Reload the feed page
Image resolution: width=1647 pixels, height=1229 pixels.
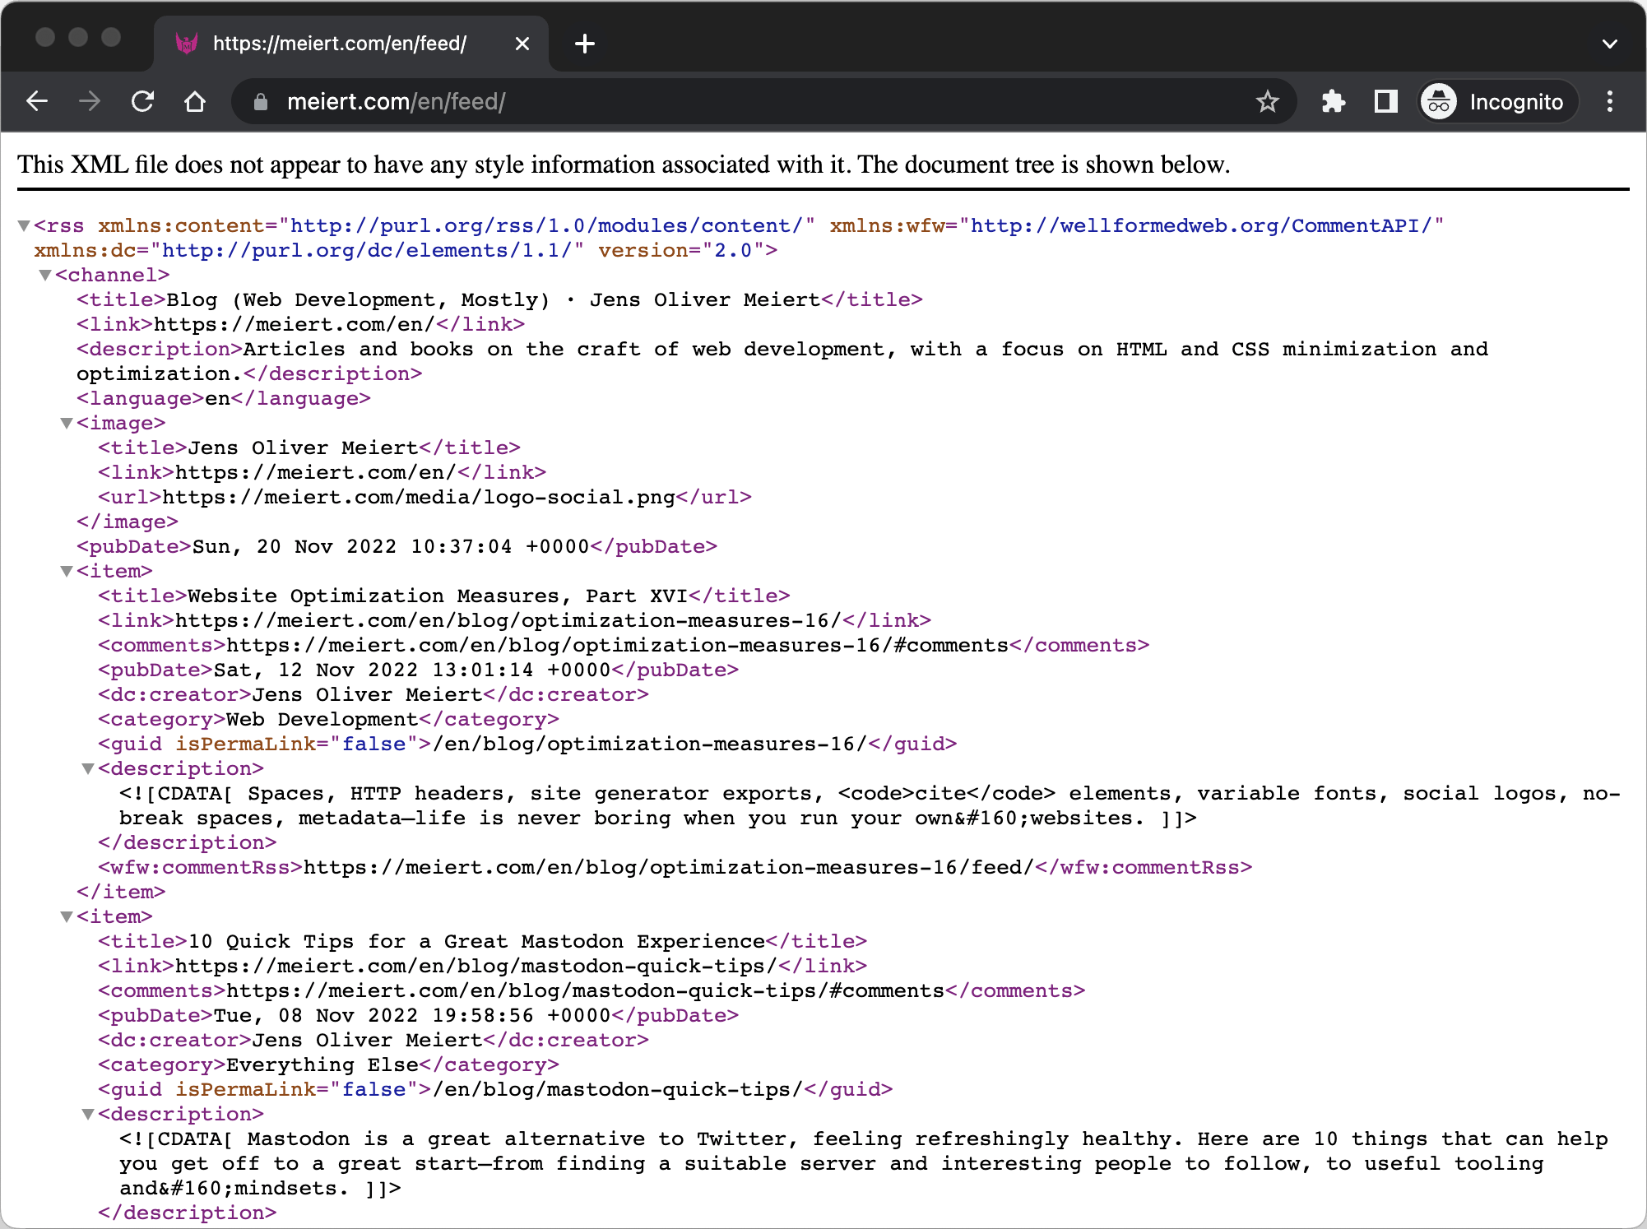142,101
